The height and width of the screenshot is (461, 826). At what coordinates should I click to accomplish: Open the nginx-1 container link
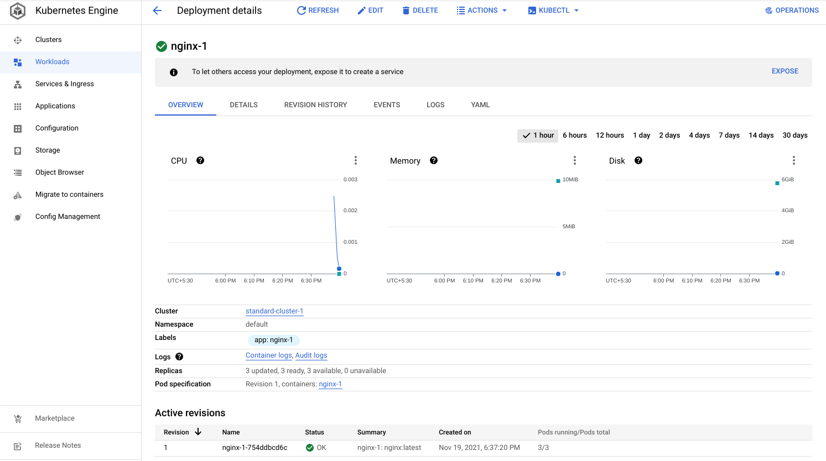[330, 384]
